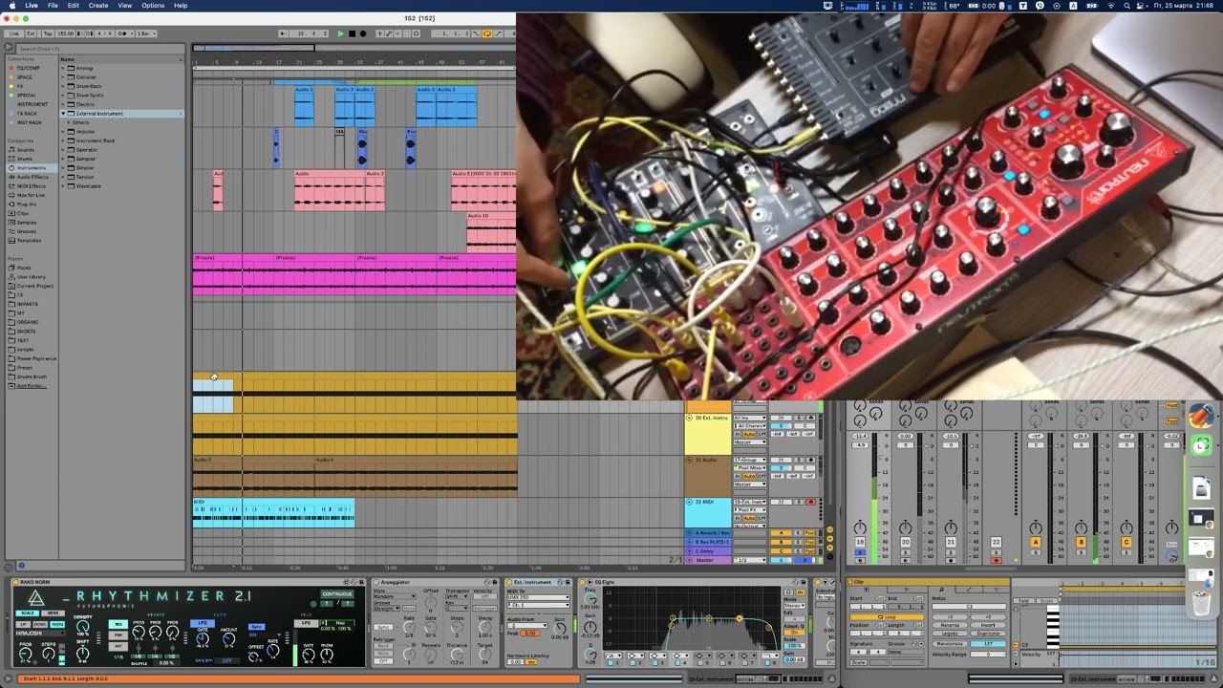Open the Options menu
The height and width of the screenshot is (688, 1223).
(x=153, y=6)
